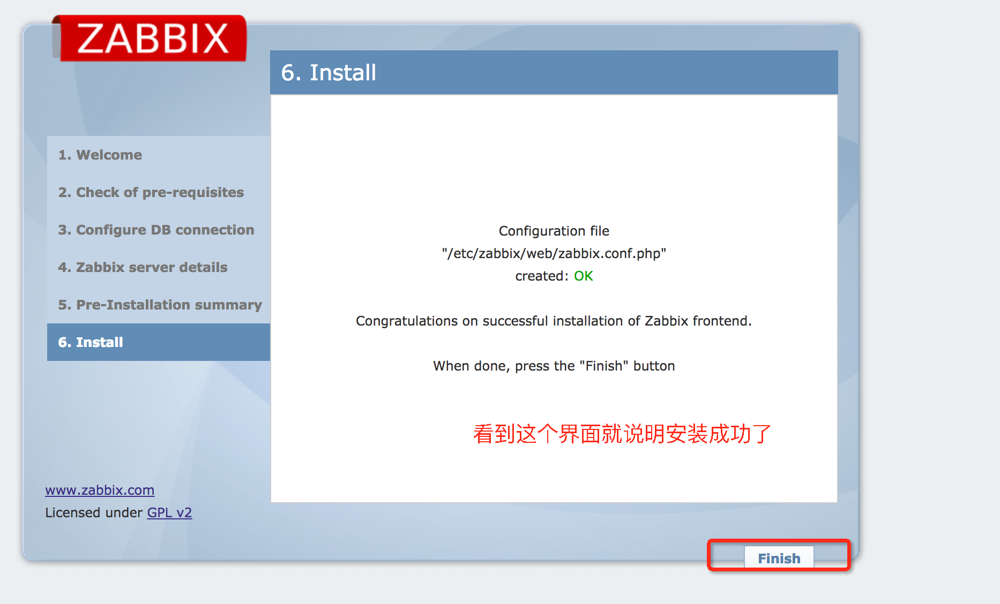Click the "Configuration file" text line

coord(554,231)
